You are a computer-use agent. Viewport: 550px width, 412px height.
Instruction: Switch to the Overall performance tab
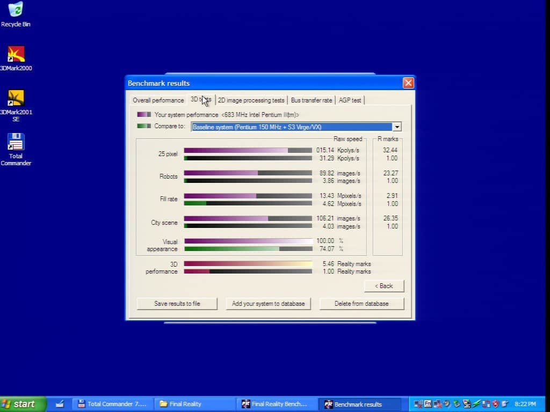[158, 100]
